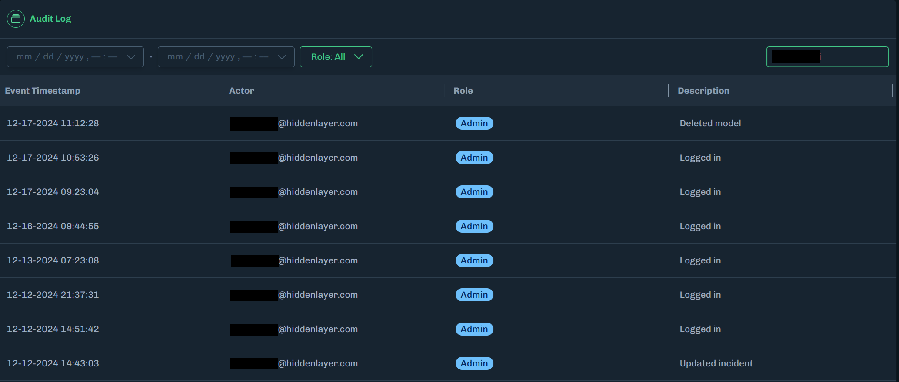Select the Deleted model log entry
This screenshot has width=899, height=382.
tap(710, 123)
